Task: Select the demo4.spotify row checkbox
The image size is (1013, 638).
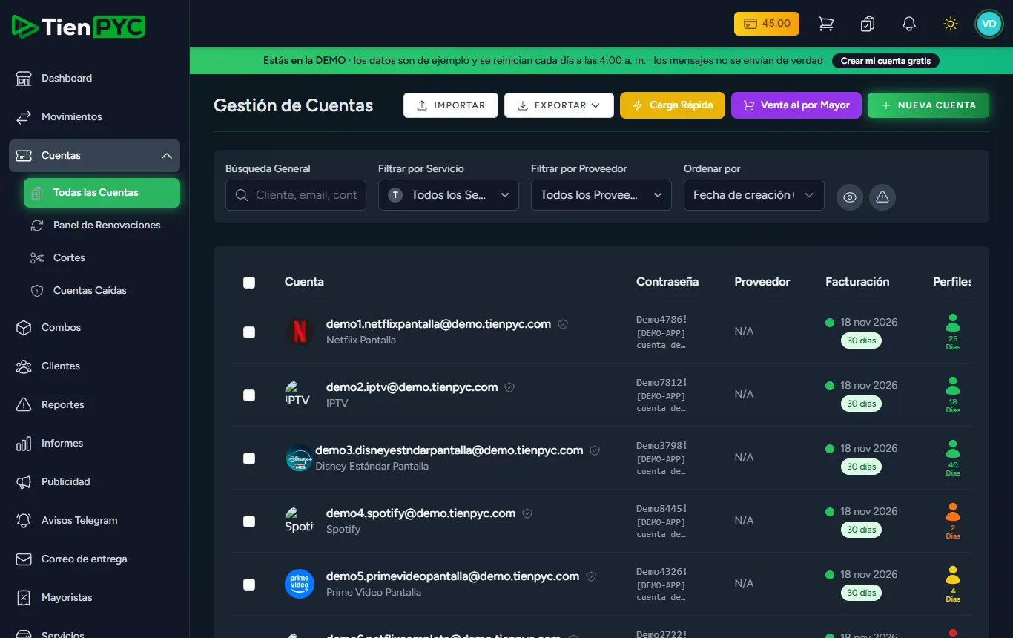Action: (x=249, y=522)
